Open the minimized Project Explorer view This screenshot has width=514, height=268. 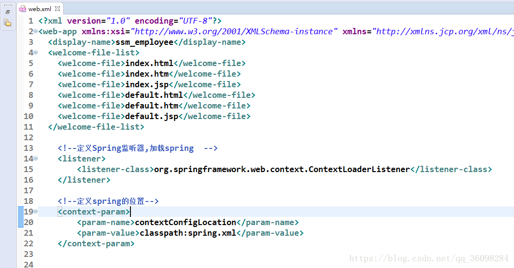[x=8, y=23]
